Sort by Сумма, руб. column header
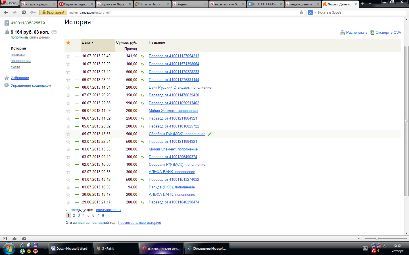Screen dimensions: 409x255 tap(127, 42)
